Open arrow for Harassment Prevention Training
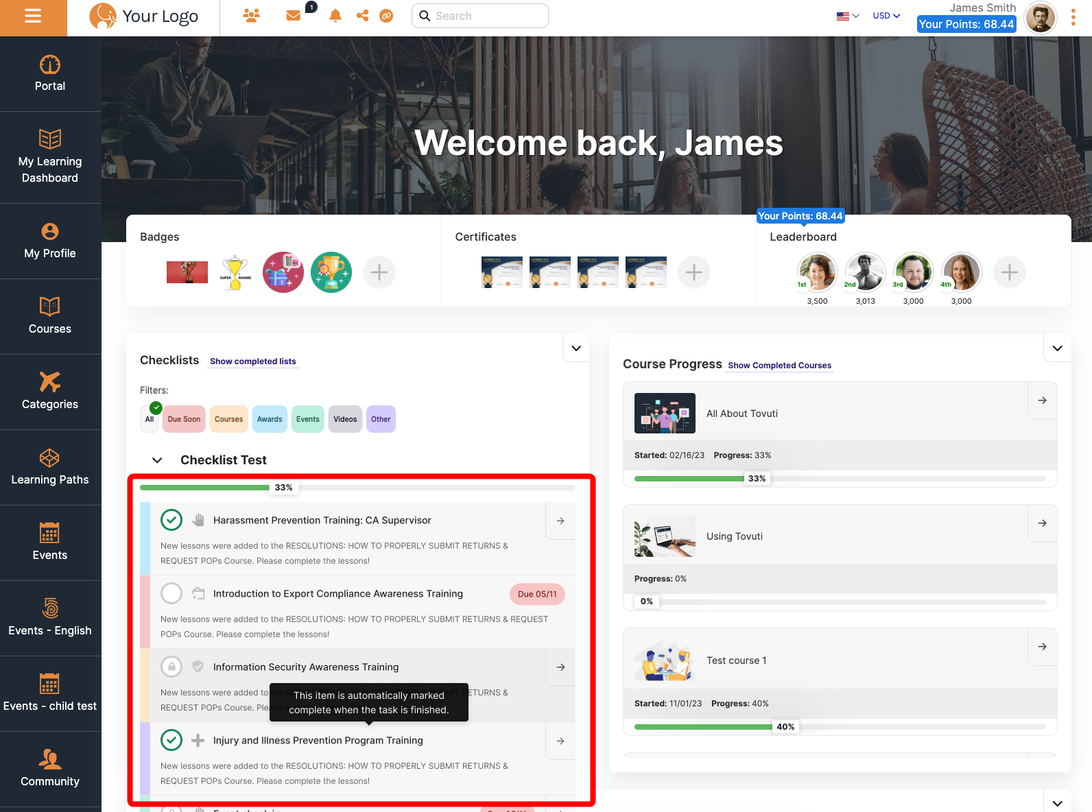 click(x=560, y=521)
